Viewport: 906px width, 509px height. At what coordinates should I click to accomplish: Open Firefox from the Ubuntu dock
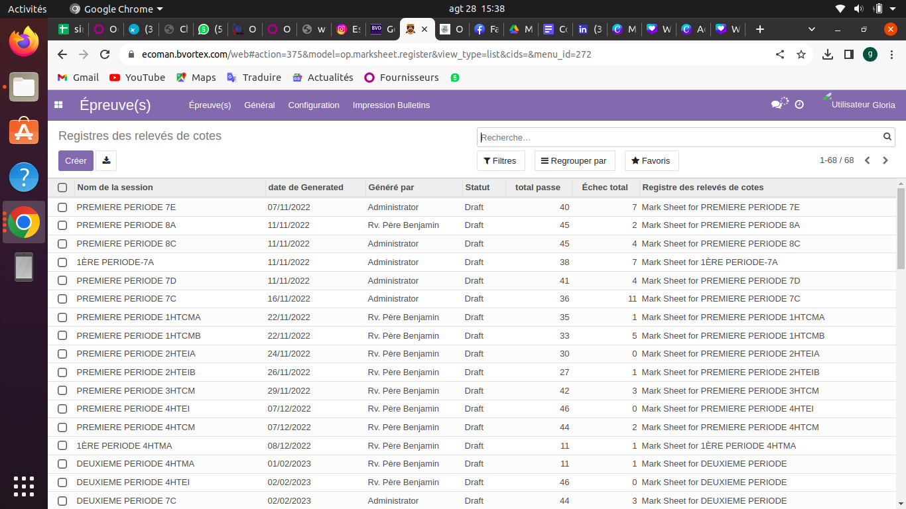point(24,42)
